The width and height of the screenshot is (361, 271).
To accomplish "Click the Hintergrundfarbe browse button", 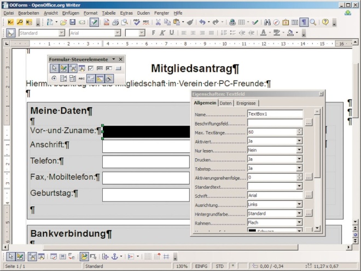I will 308,214.
